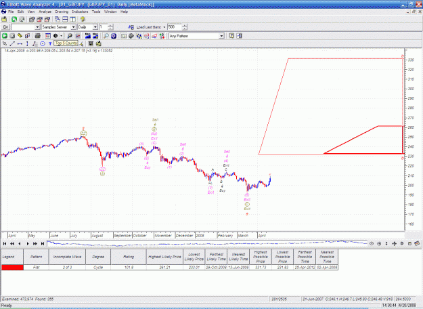Screen dimensions: 423x309
Task: Click the question mark help icon
Action: pos(231,36)
